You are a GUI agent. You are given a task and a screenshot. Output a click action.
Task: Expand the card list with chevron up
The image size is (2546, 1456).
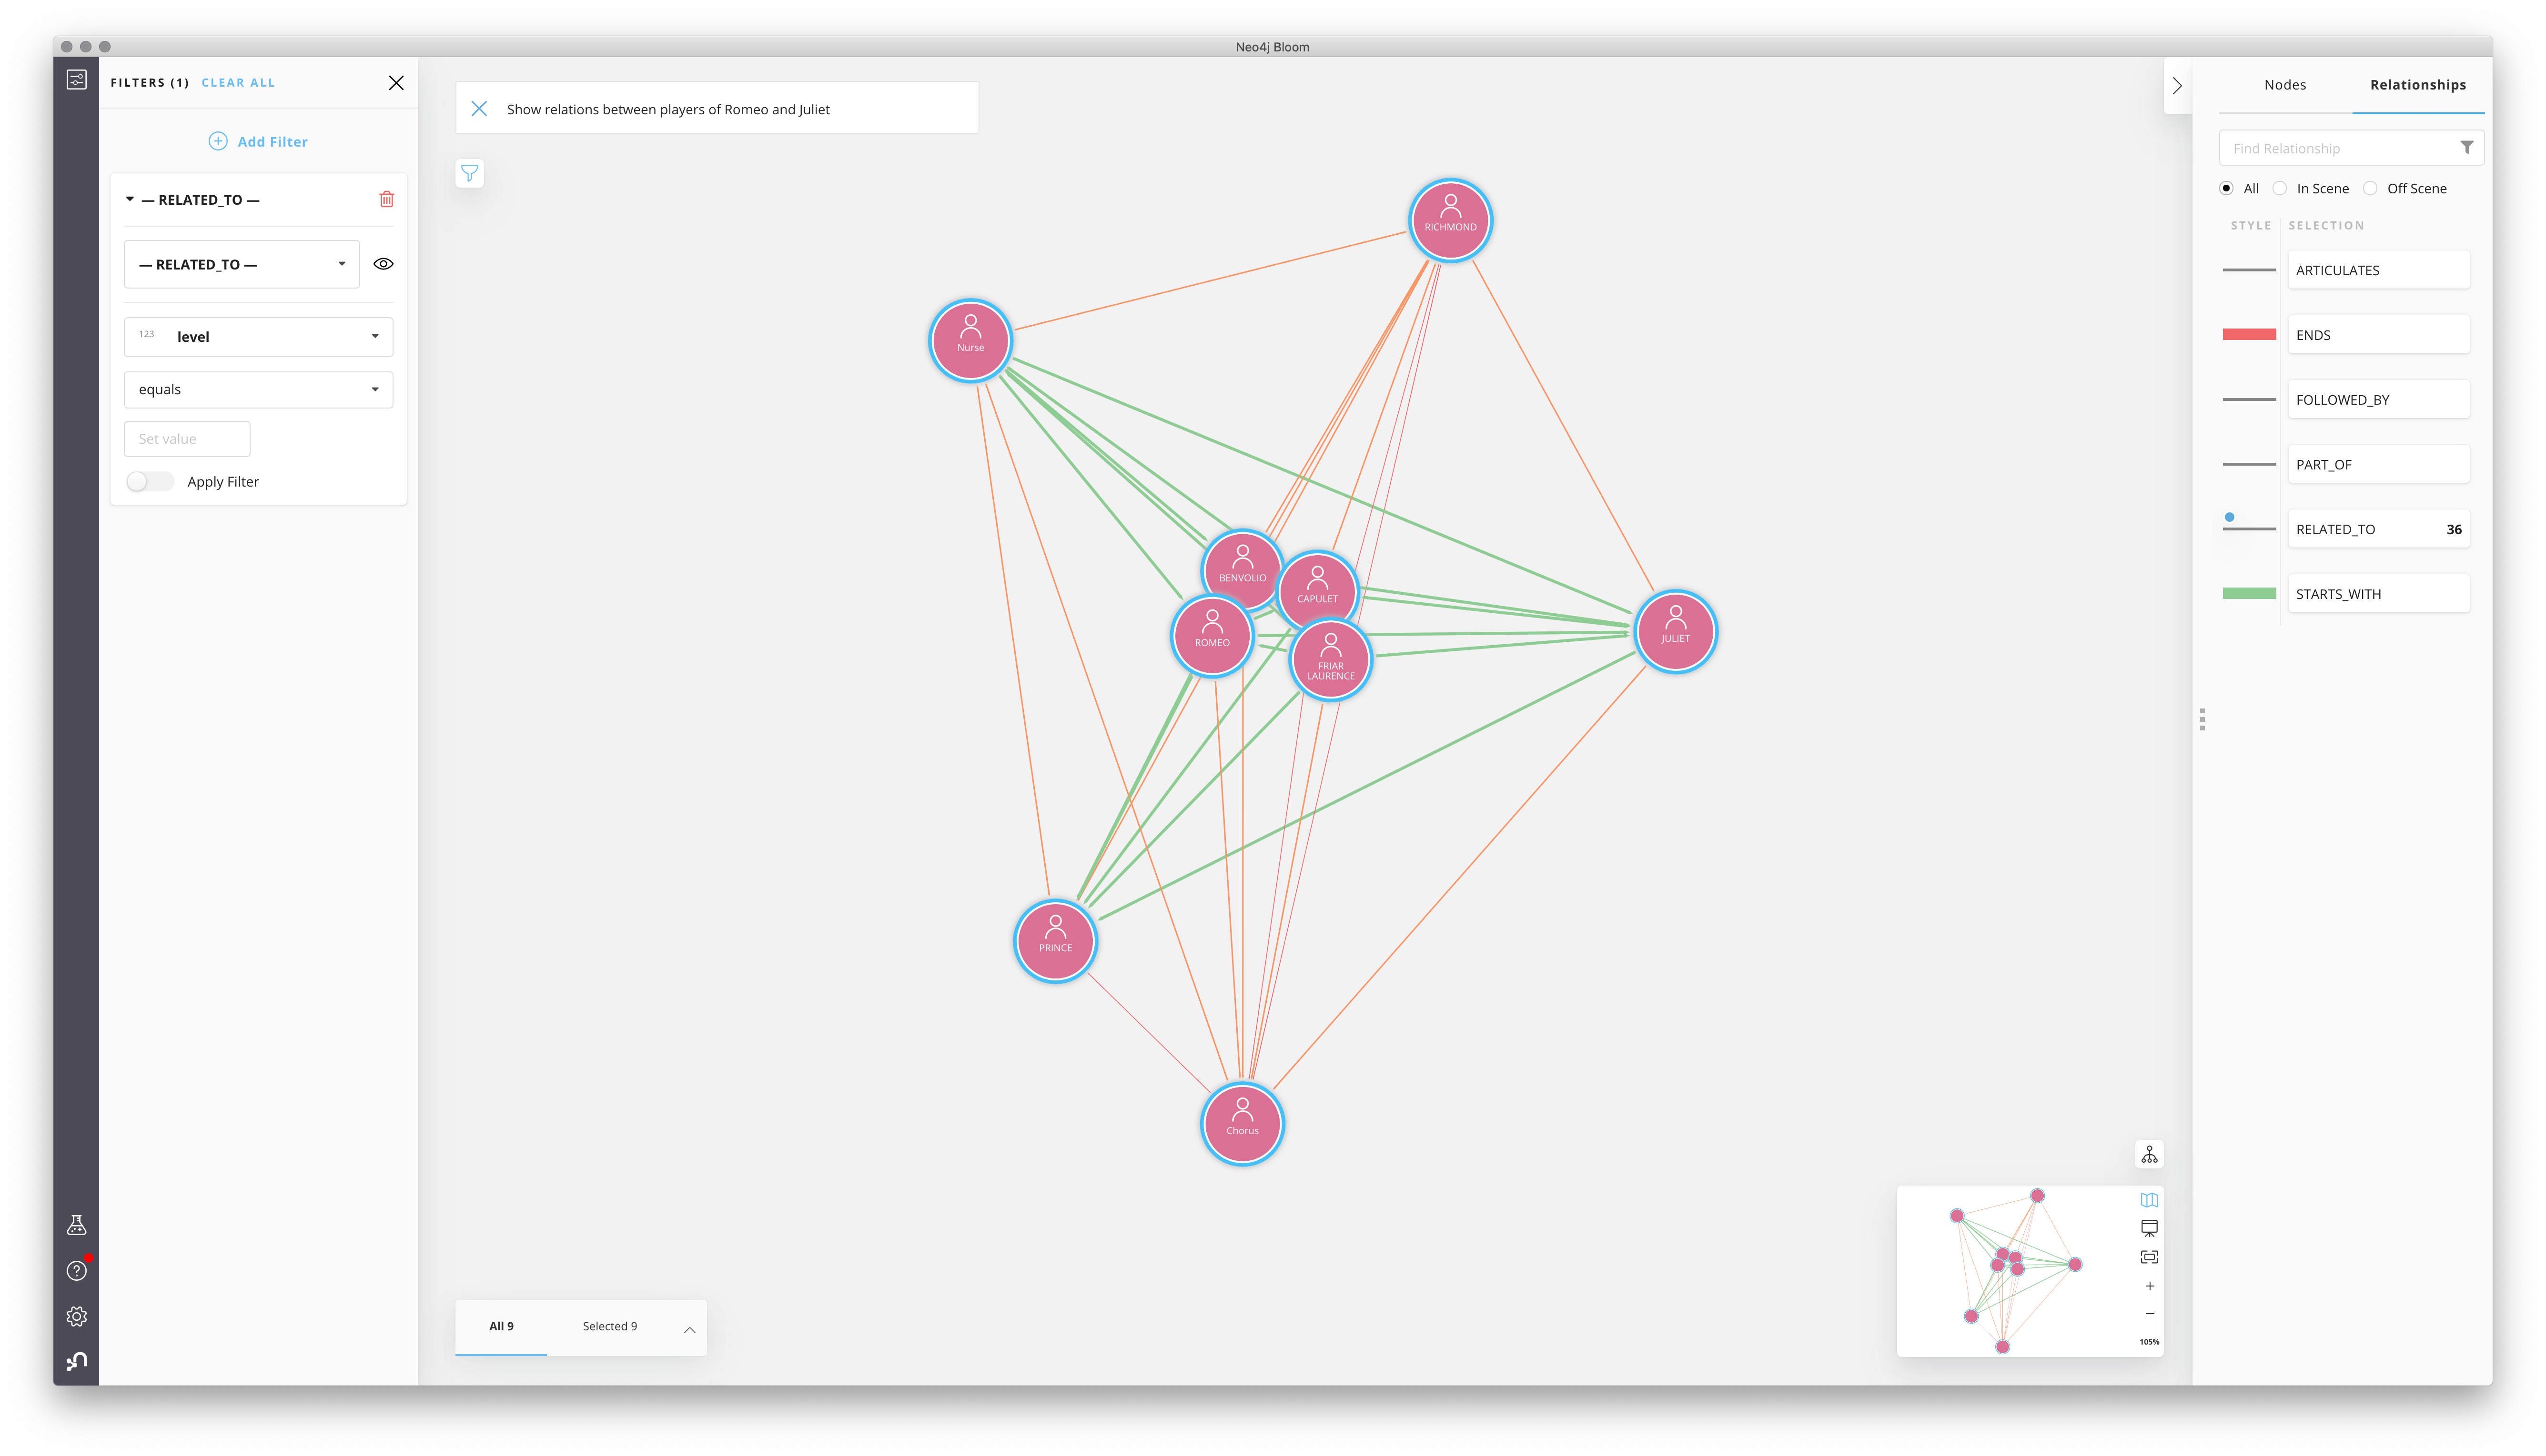click(x=689, y=1329)
